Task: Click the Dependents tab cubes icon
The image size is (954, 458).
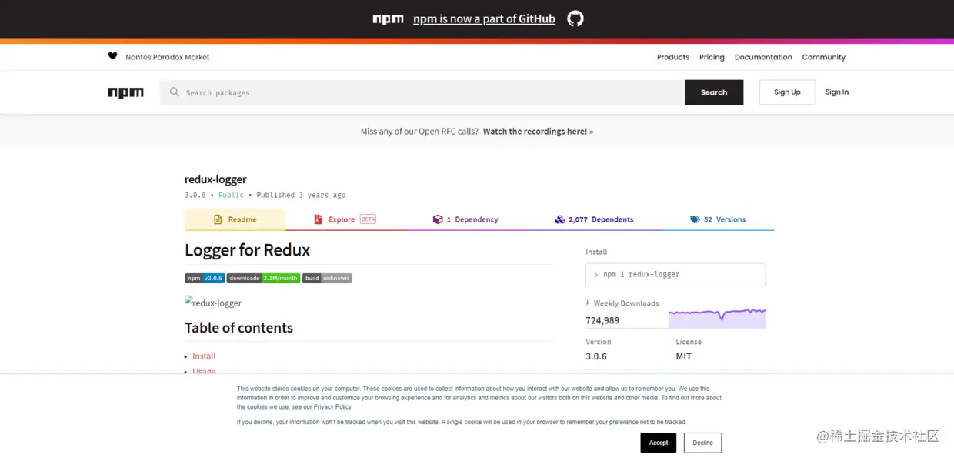Action: pos(560,219)
